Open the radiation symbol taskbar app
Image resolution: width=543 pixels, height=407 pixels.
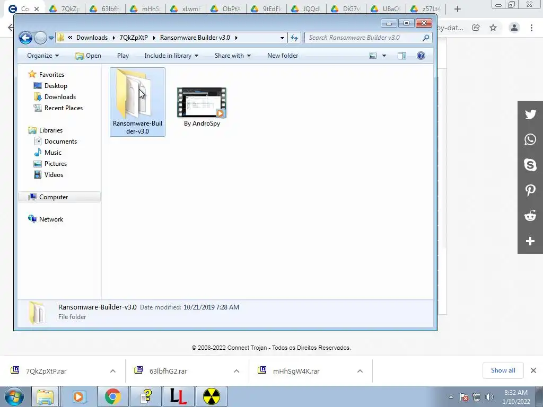(212, 396)
